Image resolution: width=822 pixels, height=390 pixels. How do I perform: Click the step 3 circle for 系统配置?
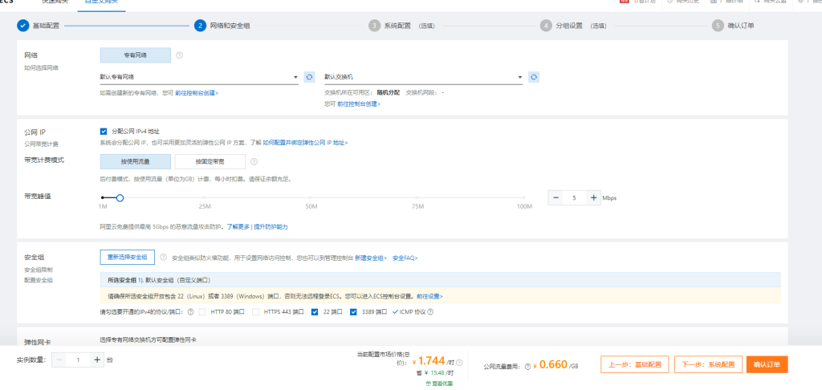tap(374, 25)
